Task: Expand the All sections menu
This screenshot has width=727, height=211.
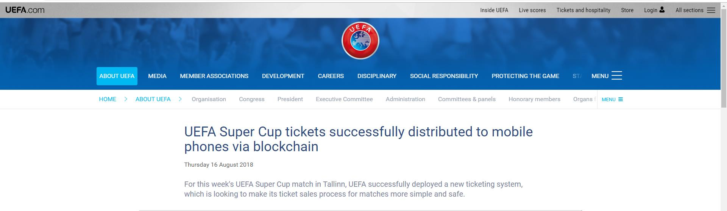Action: coord(689,10)
